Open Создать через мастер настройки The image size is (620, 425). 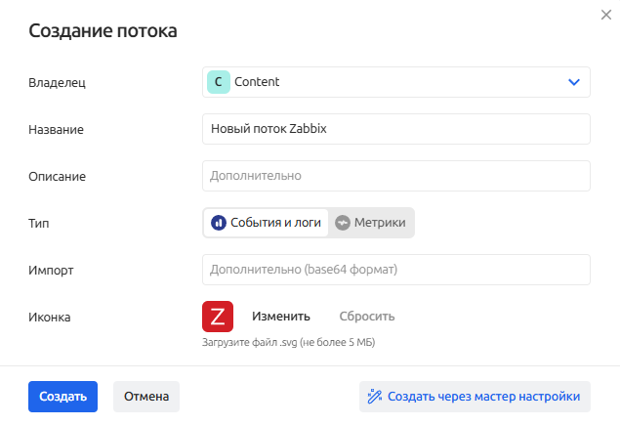475,397
